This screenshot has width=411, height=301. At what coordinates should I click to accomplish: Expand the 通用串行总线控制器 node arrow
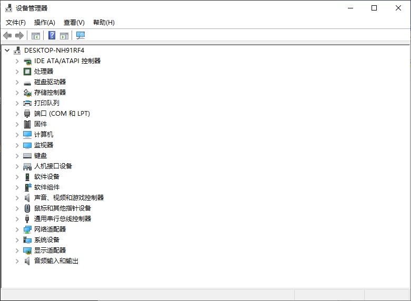(17, 219)
